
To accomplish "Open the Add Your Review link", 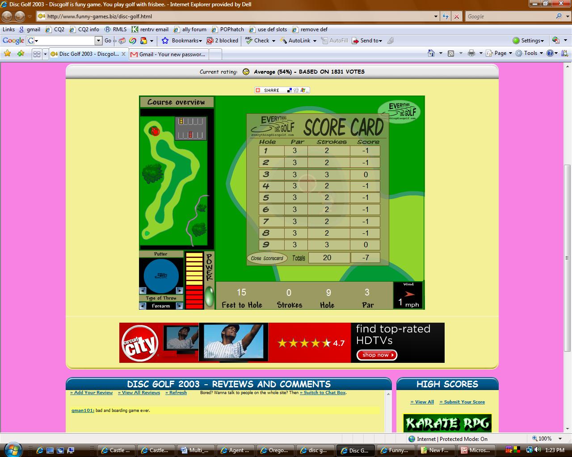I will 92,393.
